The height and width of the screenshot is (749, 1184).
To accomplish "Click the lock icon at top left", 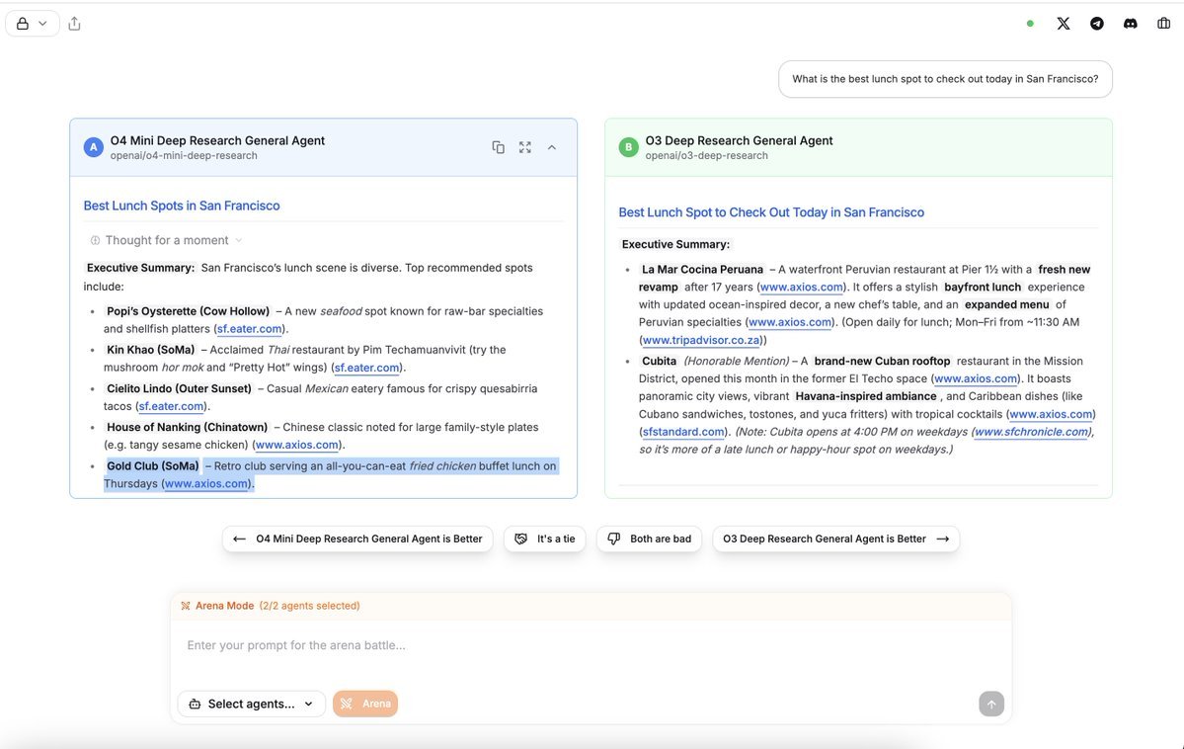I will (x=23, y=24).
